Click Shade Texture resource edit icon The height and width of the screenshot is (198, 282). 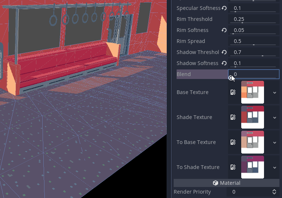point(233,117)
